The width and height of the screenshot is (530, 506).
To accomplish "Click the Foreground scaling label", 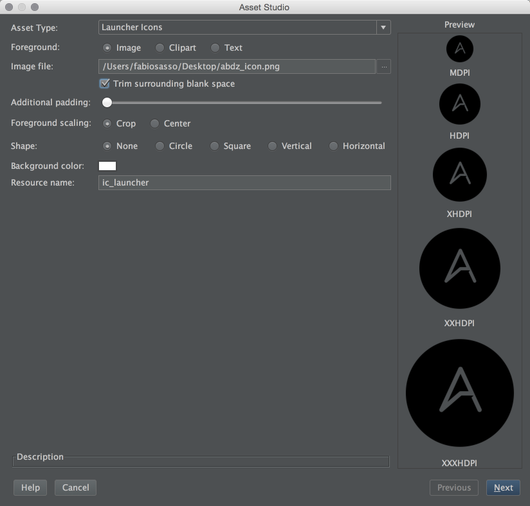I will pyautogui.click(x=51, y=123).
